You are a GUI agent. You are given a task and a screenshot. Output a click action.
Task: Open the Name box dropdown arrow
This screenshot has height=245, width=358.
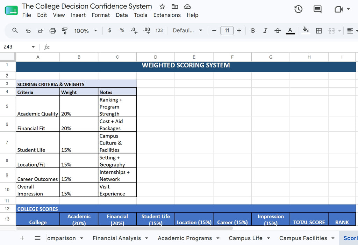click(33, 47)
